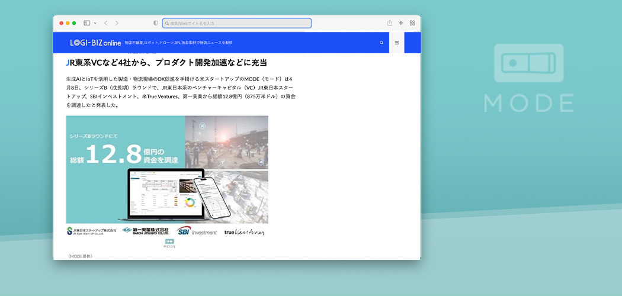Click the search/website address bar
Viewport: 622px width, 296px height.
[237, 23]
